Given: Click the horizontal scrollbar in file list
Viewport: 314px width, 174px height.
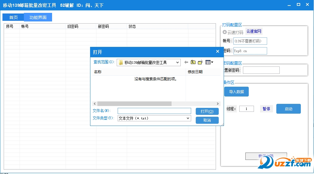Looking at the screenshot, I should coord(134,104).
